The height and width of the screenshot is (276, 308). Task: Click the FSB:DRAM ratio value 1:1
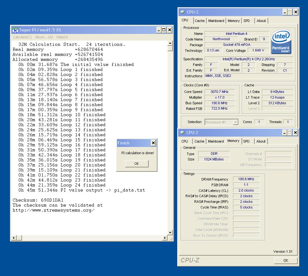point(246,185)
